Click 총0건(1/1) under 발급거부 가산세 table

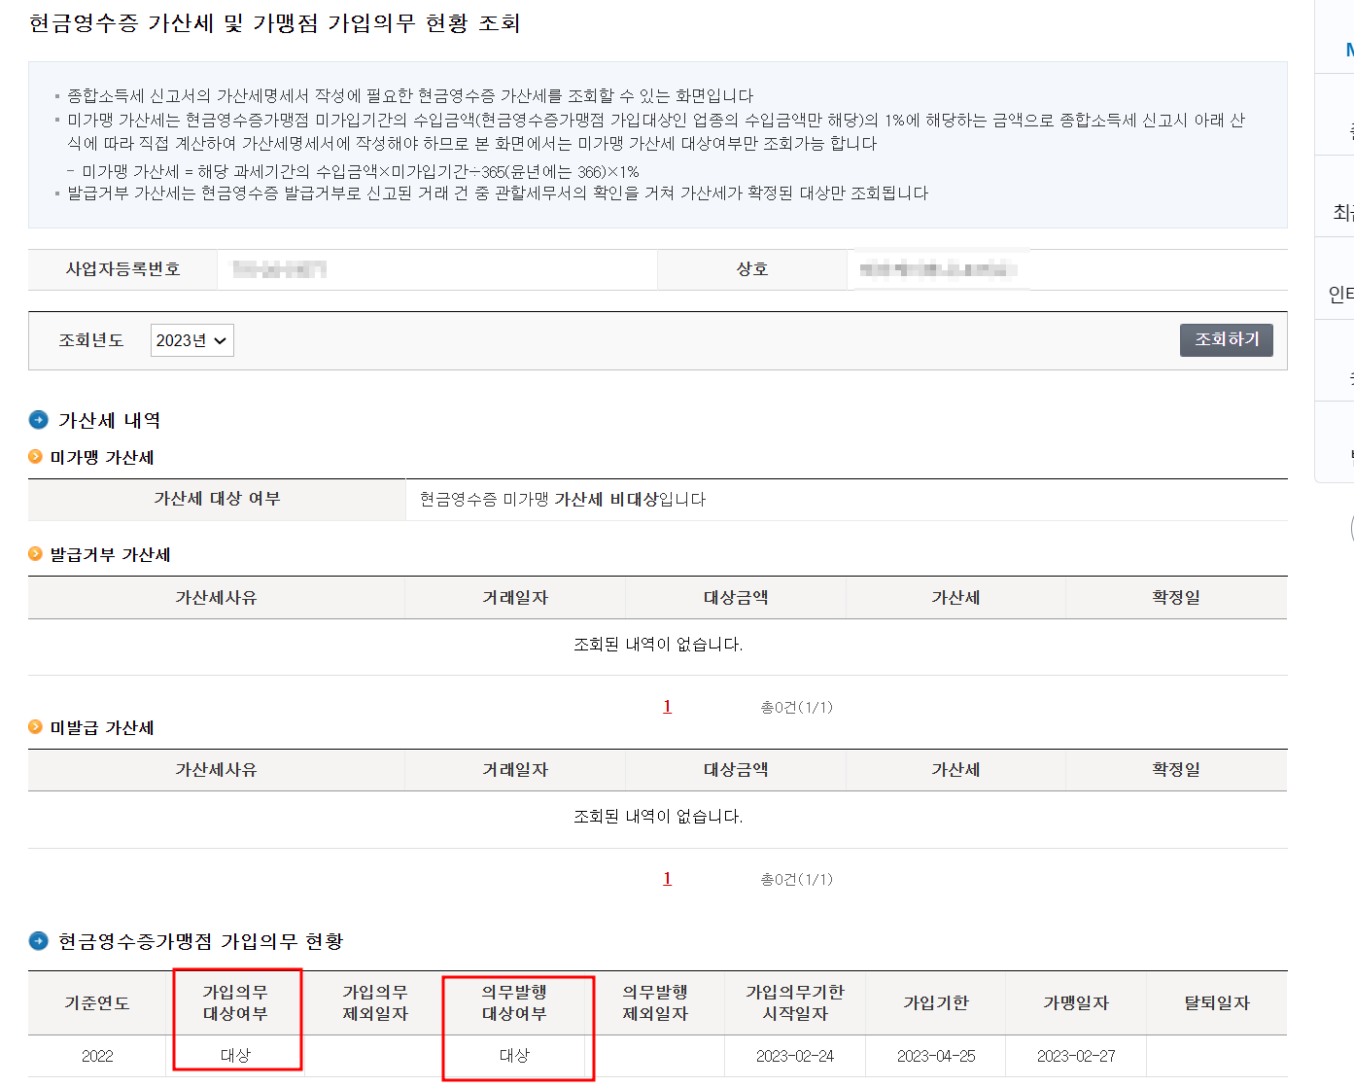tap(796, 708)
